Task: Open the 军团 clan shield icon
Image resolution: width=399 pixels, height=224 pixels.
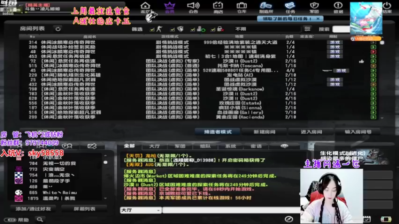Action: click(x=314, y=7)
